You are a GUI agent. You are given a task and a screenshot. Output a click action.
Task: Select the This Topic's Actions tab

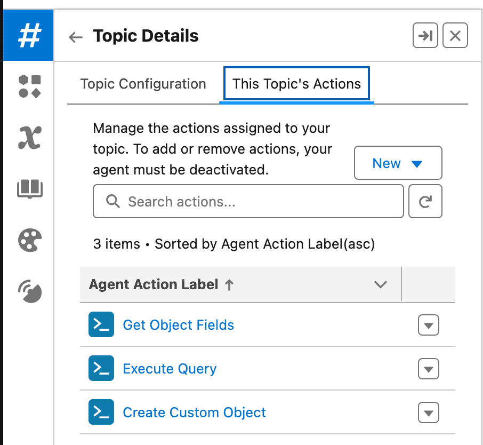click(x=296, y=84)
